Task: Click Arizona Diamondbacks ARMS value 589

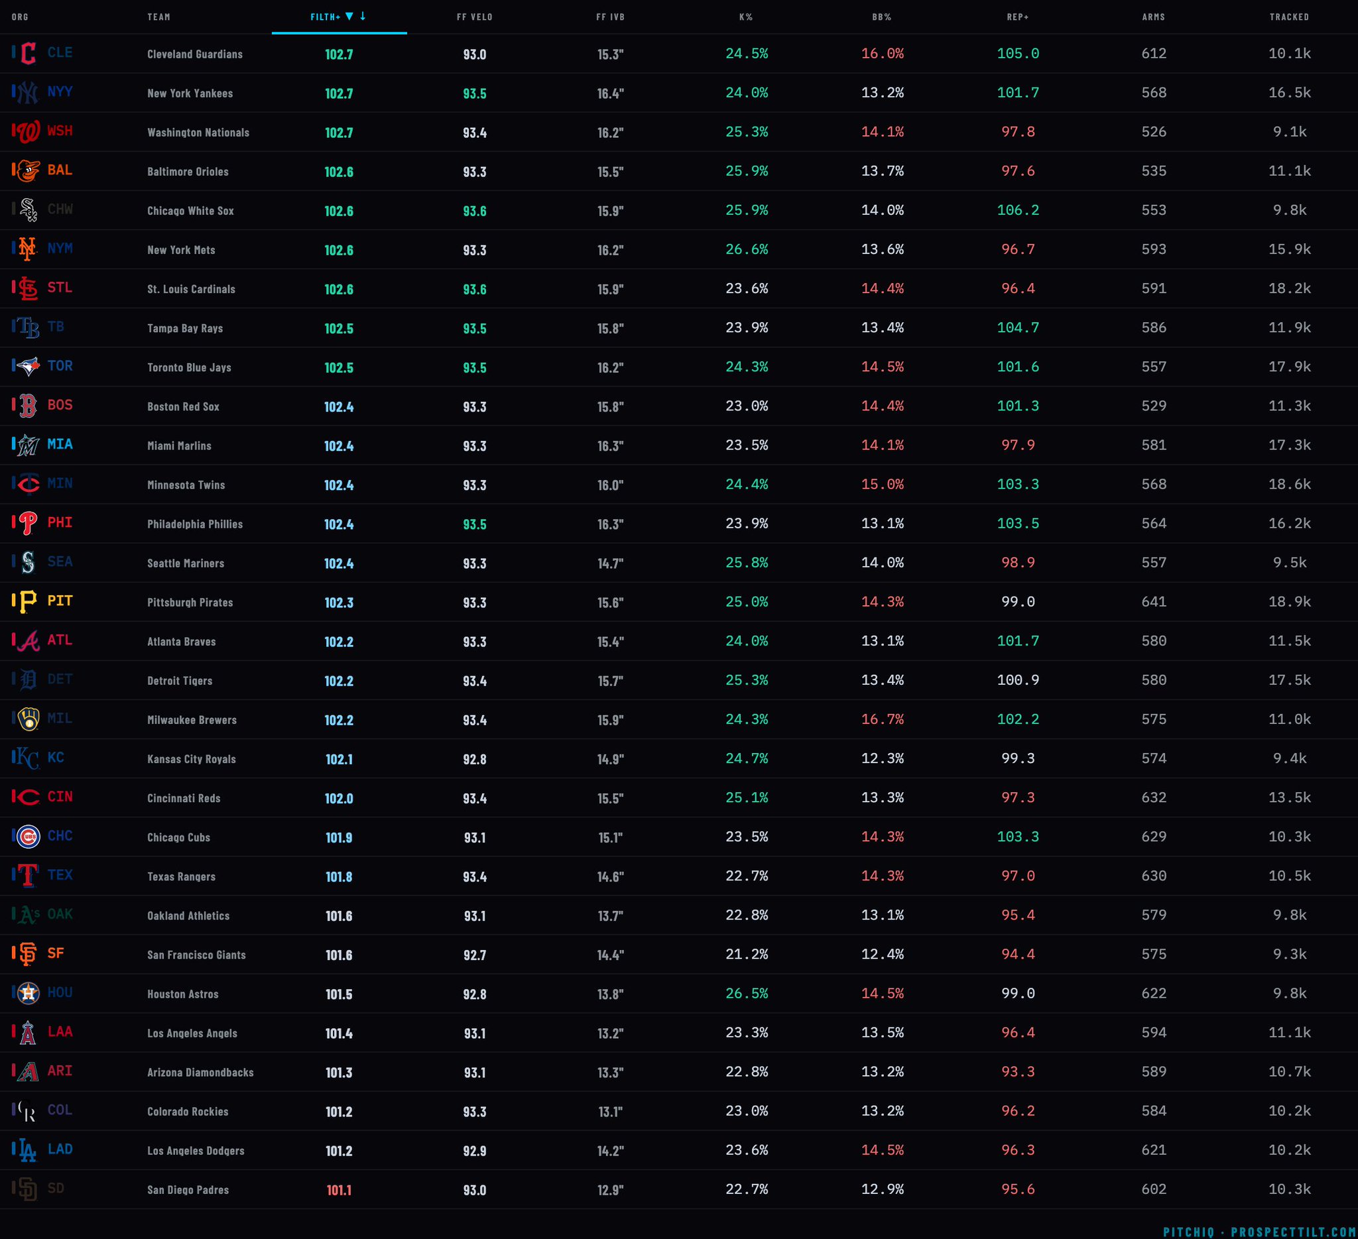Action: pos(1154,1071)
